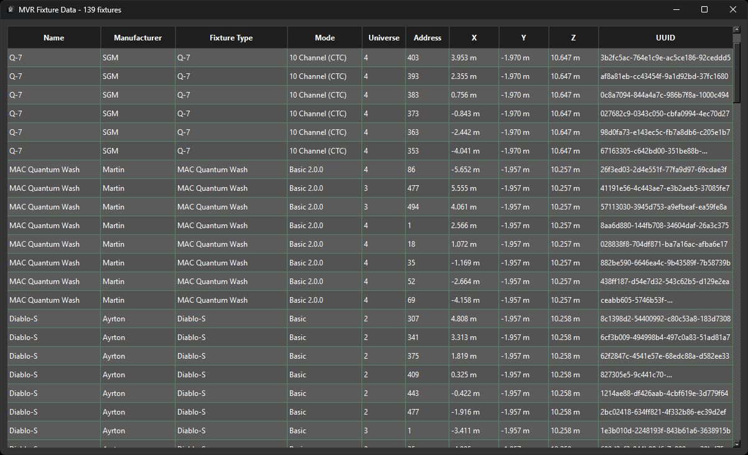Select the MAC Quantum Wash row with address 86
This screenshot has width=748, height=455.
54,170
